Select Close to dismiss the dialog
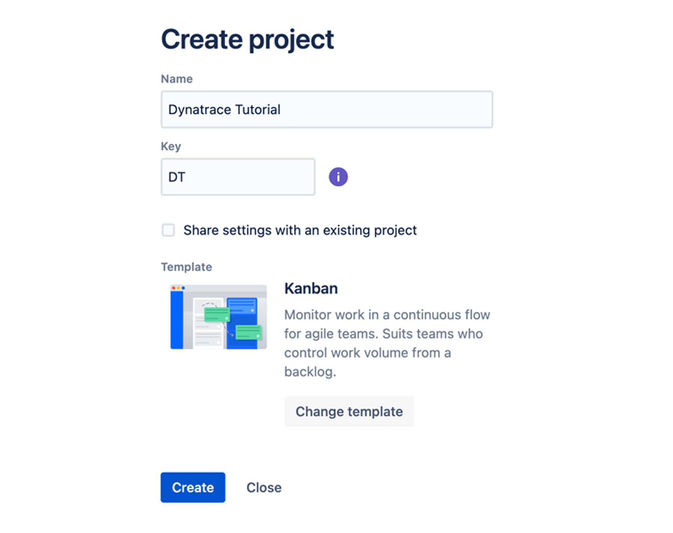673x533 pixels. click(264, 487)
